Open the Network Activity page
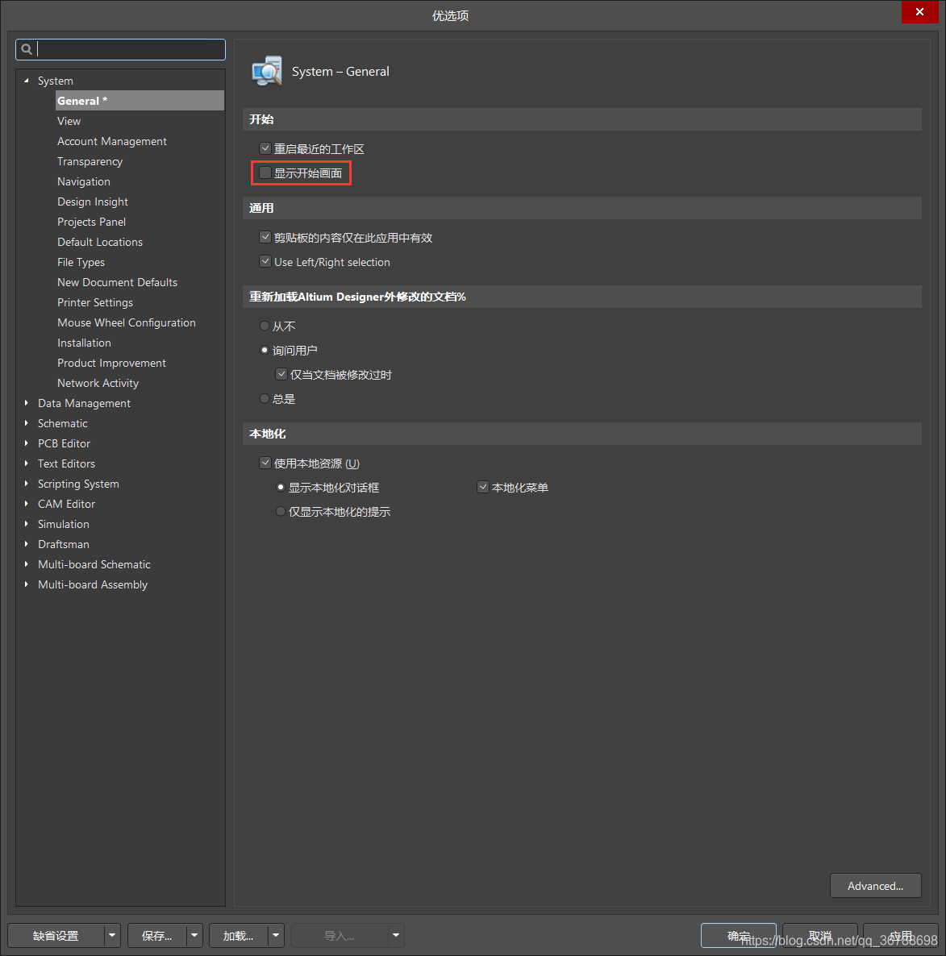946x956 pixels. coord(98,382)
